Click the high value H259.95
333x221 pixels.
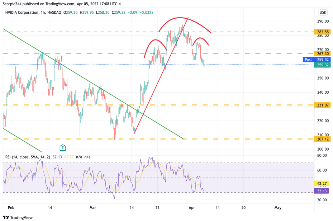click(x=87, y=13)
